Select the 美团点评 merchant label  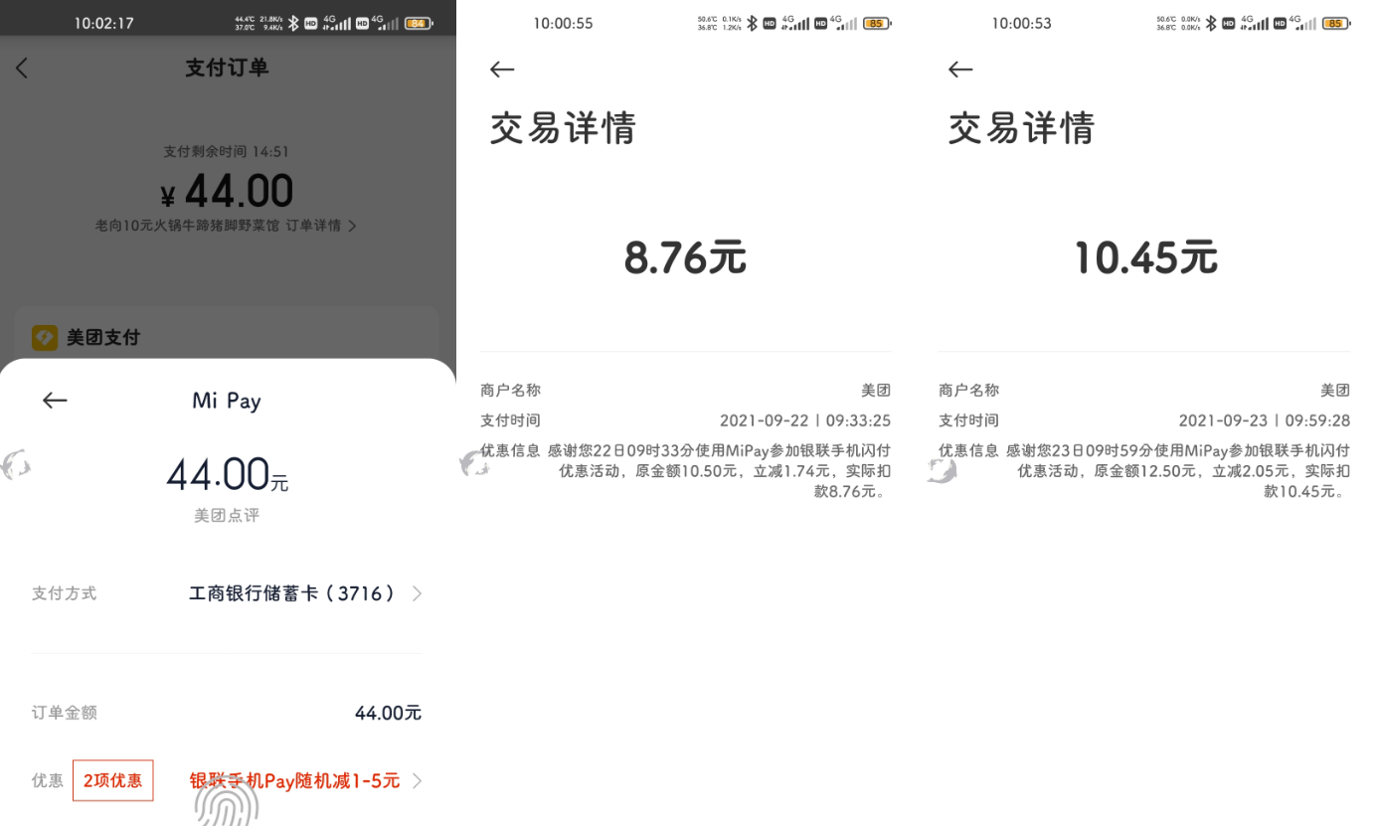click(227, 516)
